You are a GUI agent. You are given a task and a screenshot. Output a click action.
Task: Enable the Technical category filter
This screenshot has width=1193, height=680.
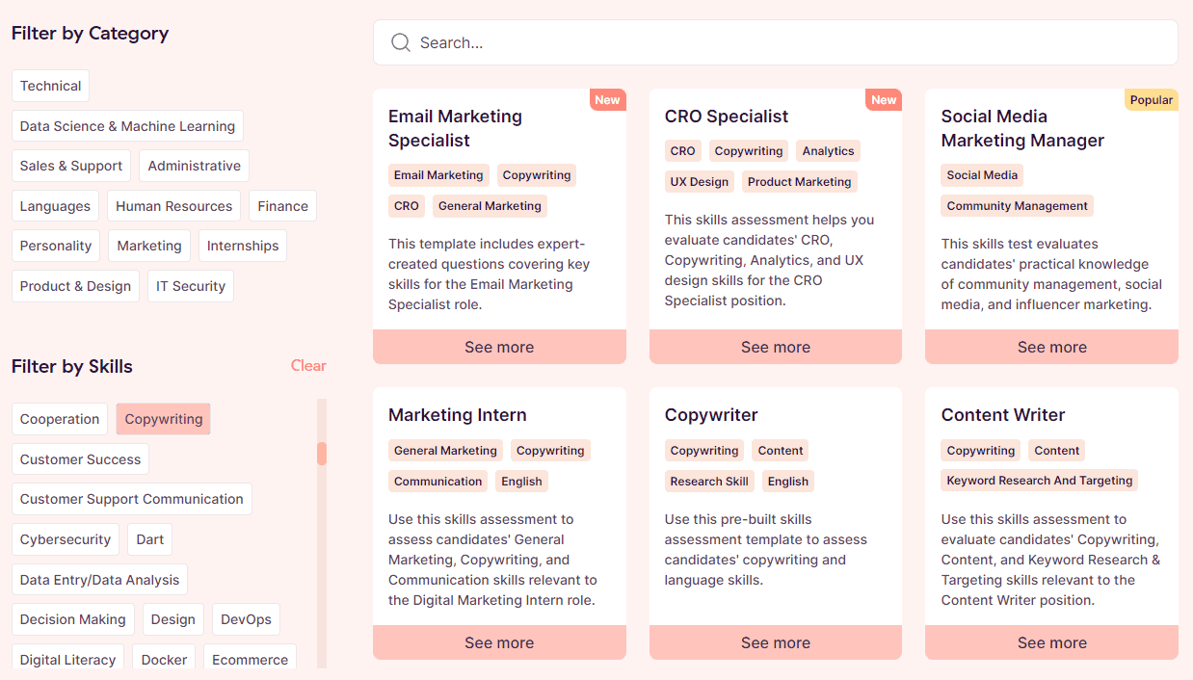[x=50, y=85]
